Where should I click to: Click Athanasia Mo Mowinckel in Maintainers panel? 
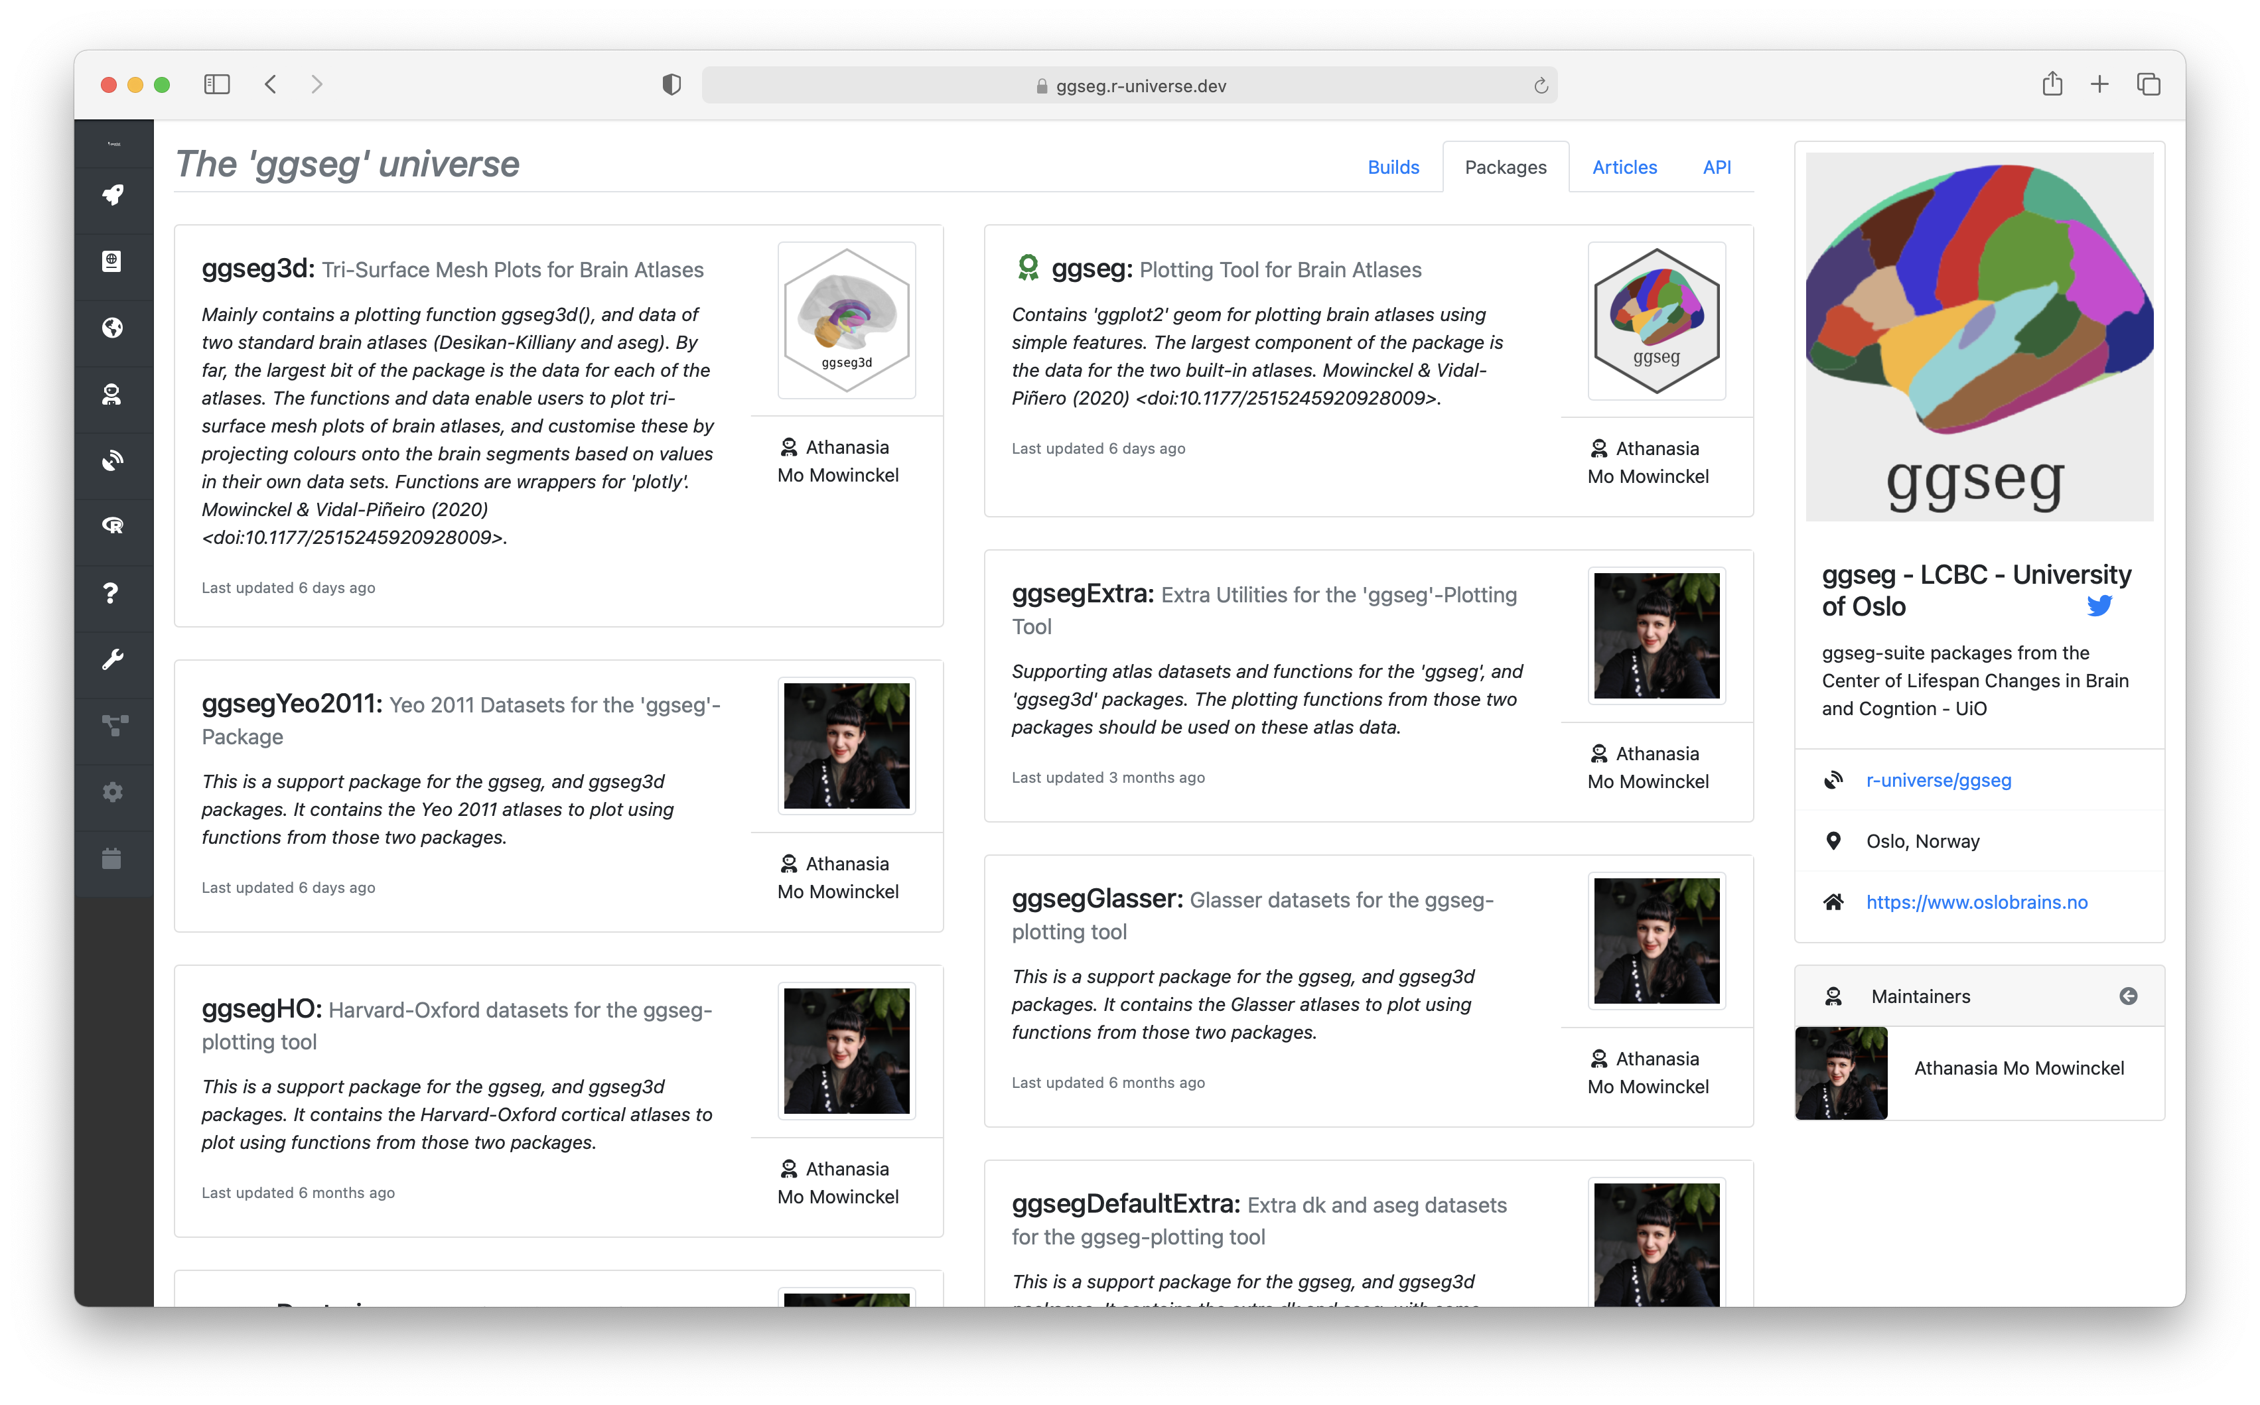point(2018,1069)
